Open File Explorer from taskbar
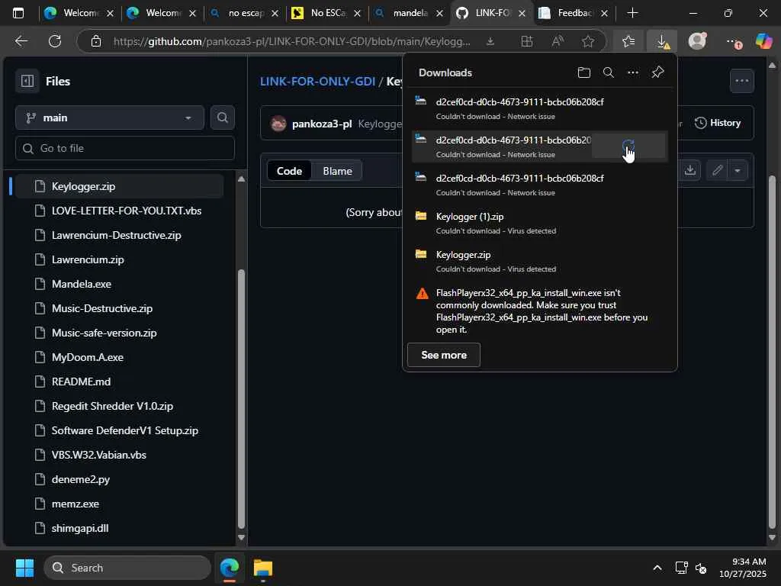Screen dimensions: 781x586 tap(263, 568)
